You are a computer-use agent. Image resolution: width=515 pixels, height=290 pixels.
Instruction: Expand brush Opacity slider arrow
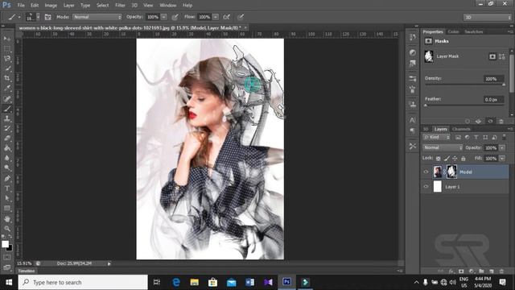tap(164, 17)
